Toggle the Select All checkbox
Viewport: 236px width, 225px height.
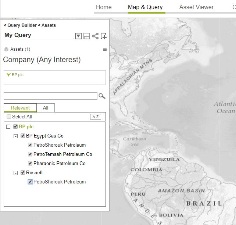pyautogui.click(x=9, y=117)
